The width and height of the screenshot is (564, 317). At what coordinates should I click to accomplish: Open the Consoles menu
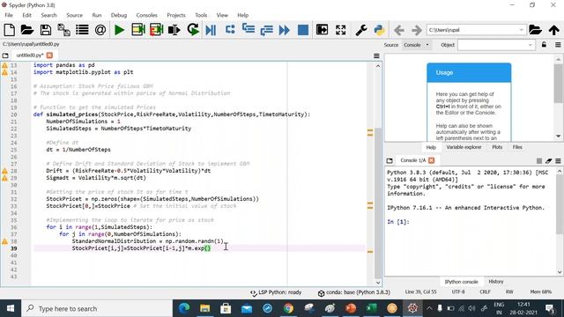(x=147, y=15)
